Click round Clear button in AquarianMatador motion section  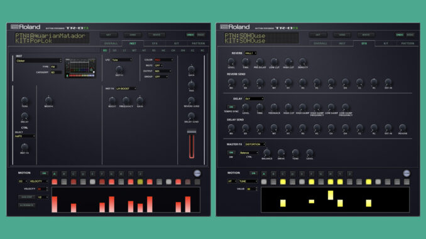tap(197, 173)
